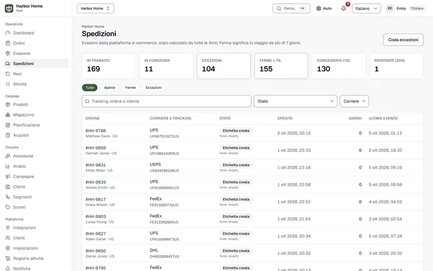
Task: Open order #HH-9831
Action: coord(96,165)
